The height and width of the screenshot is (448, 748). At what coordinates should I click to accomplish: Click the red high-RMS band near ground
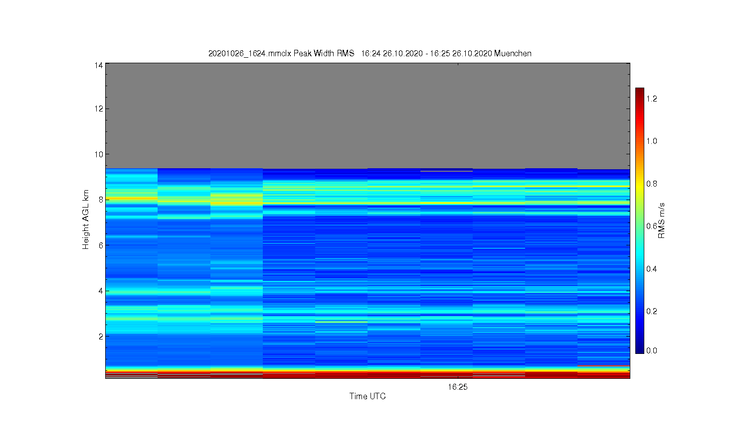point(368,374)
